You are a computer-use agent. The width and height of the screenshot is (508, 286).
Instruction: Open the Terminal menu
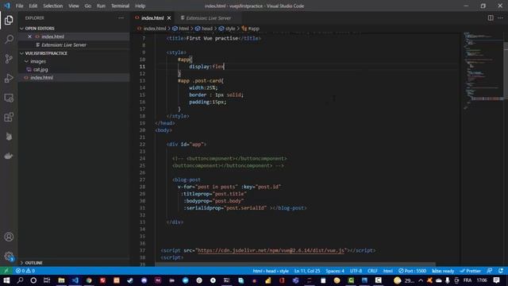point(120,6)
